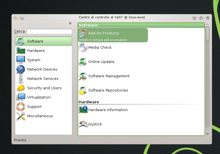Click the Software Management text

[109, 76]
